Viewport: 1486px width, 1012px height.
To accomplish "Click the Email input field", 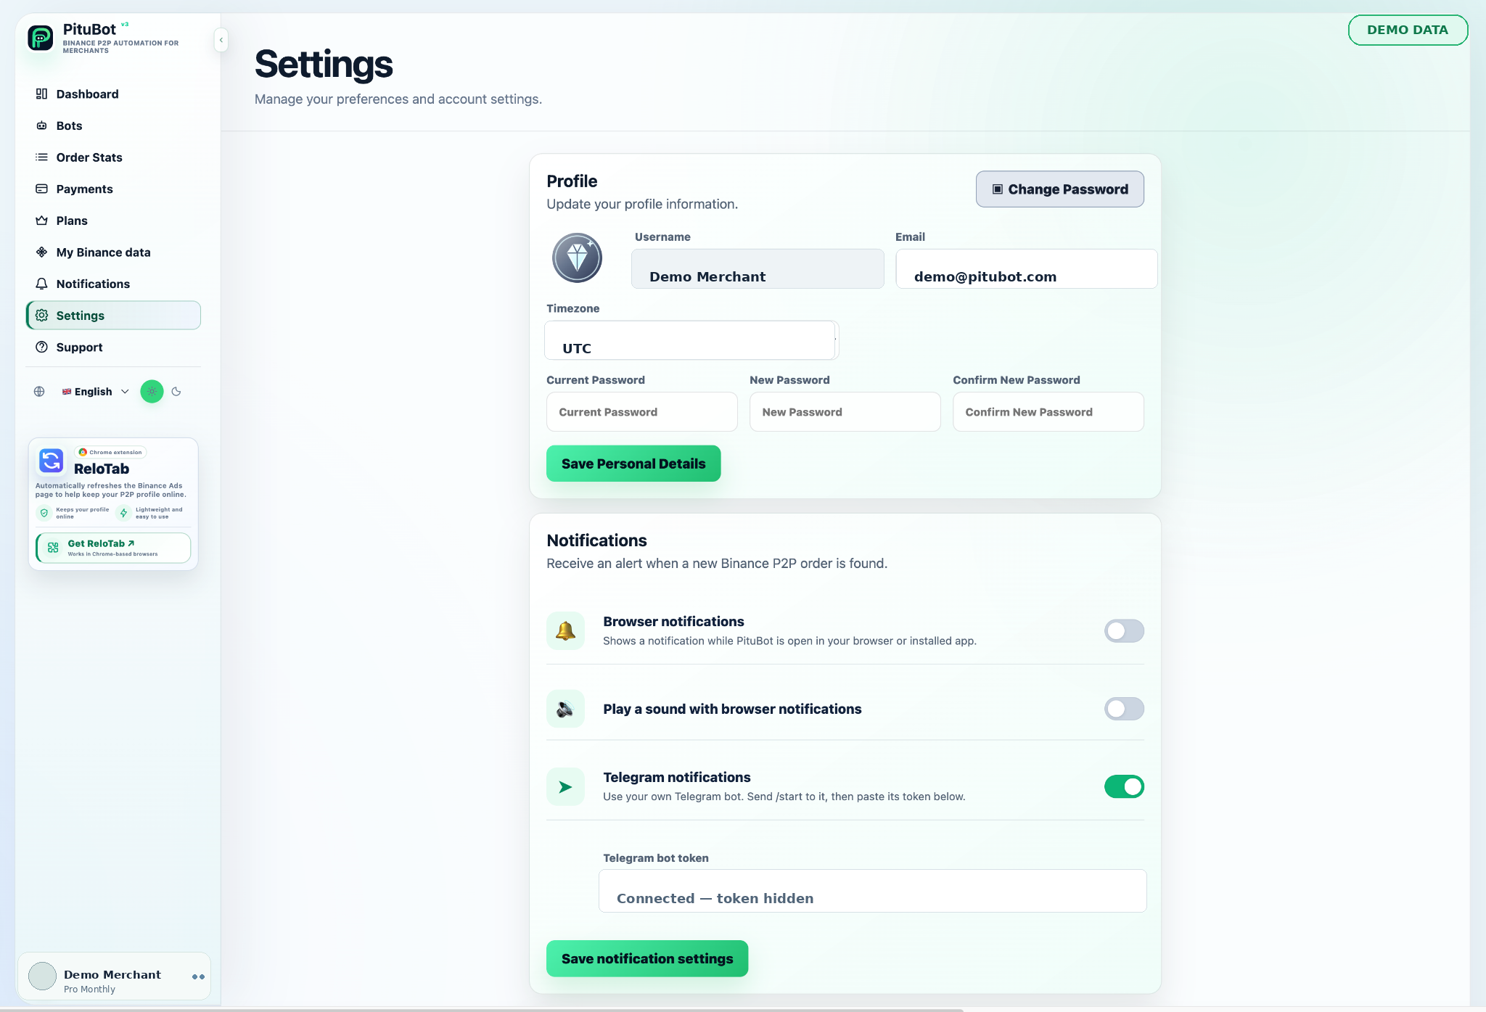I will [1026, 268].
